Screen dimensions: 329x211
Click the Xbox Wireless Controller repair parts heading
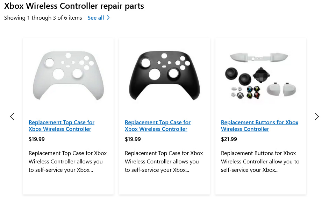point(74,6)
